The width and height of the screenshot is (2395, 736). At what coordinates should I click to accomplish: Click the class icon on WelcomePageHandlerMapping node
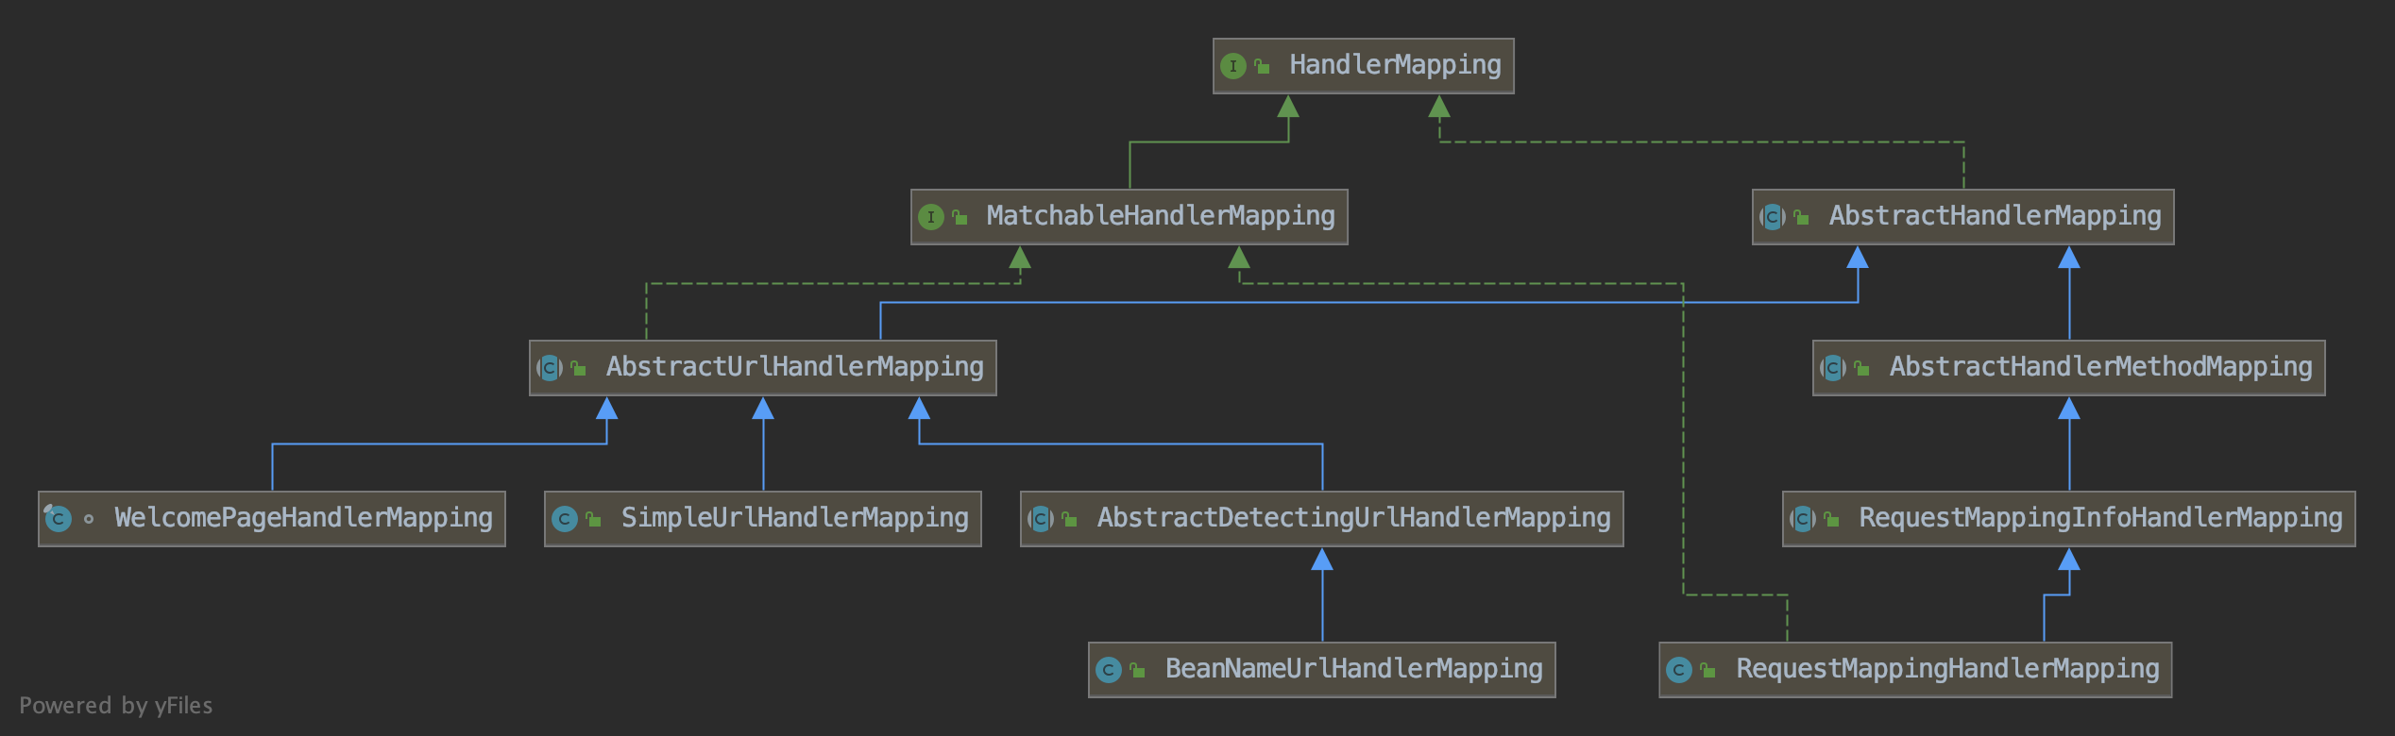point(58,518)
